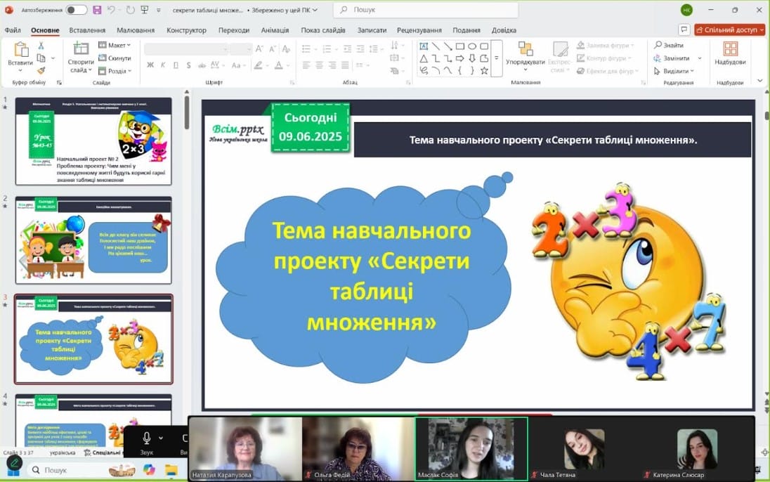
Task: Open text highlight color marker
Action: point(259,65)
